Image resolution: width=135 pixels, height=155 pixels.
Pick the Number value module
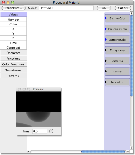click(13, 20)
